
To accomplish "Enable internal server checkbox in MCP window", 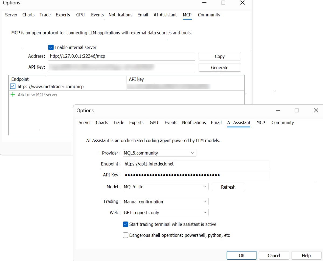I will coord(51,47).
